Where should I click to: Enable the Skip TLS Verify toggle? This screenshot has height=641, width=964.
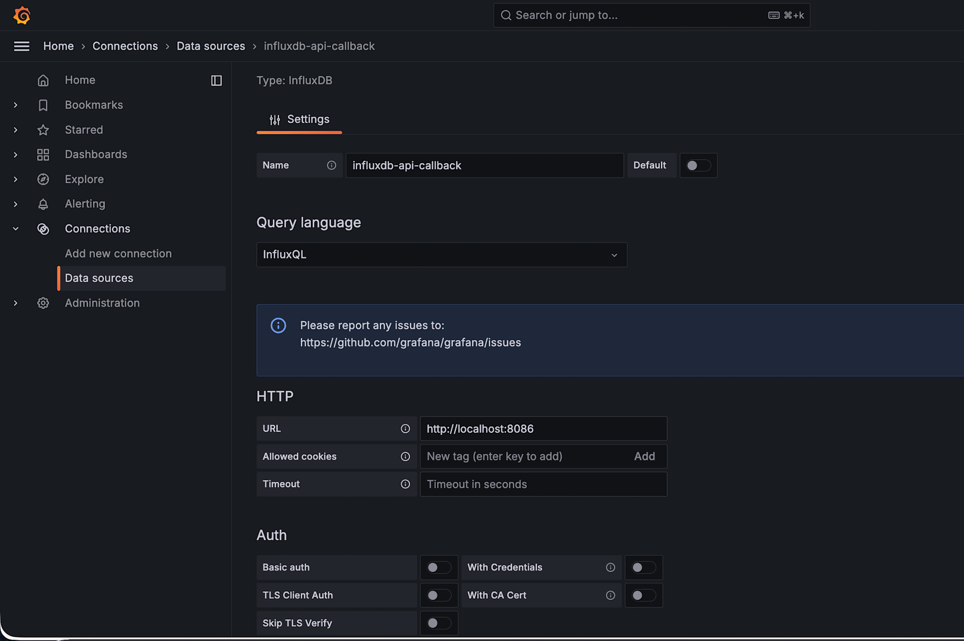(439, 623)
